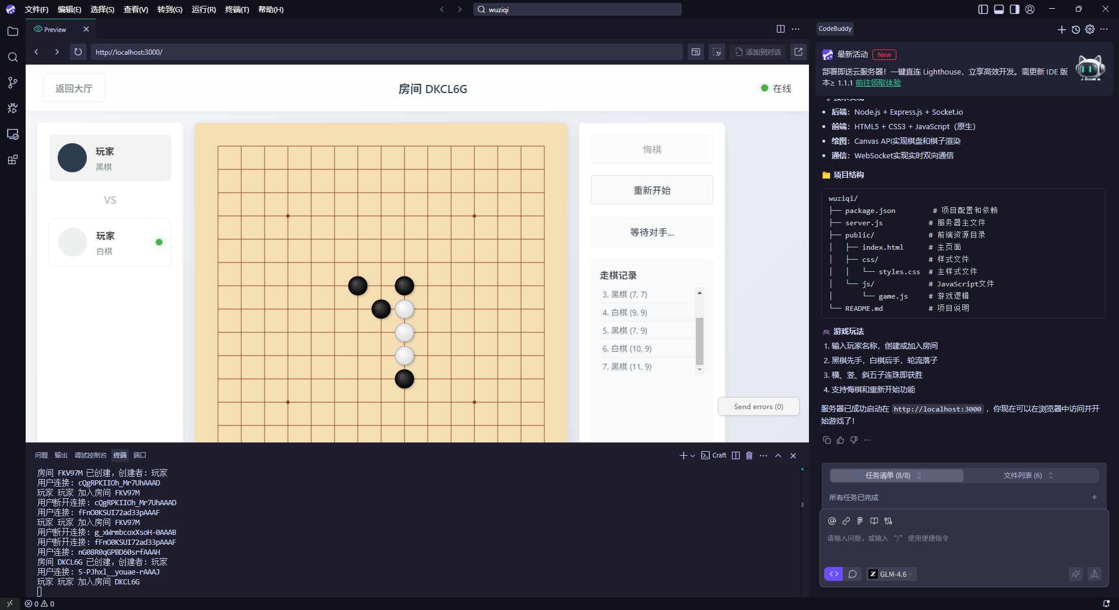
Task: Open the Extensions sidebar icon
Action: pos(12,159)
